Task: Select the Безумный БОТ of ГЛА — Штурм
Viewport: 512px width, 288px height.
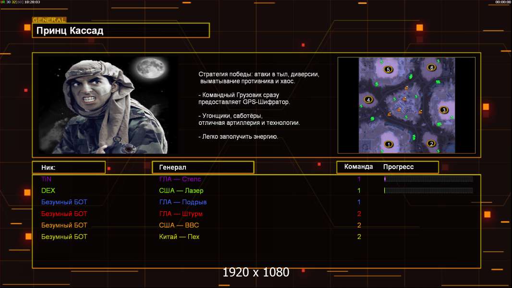Action: 64,214
